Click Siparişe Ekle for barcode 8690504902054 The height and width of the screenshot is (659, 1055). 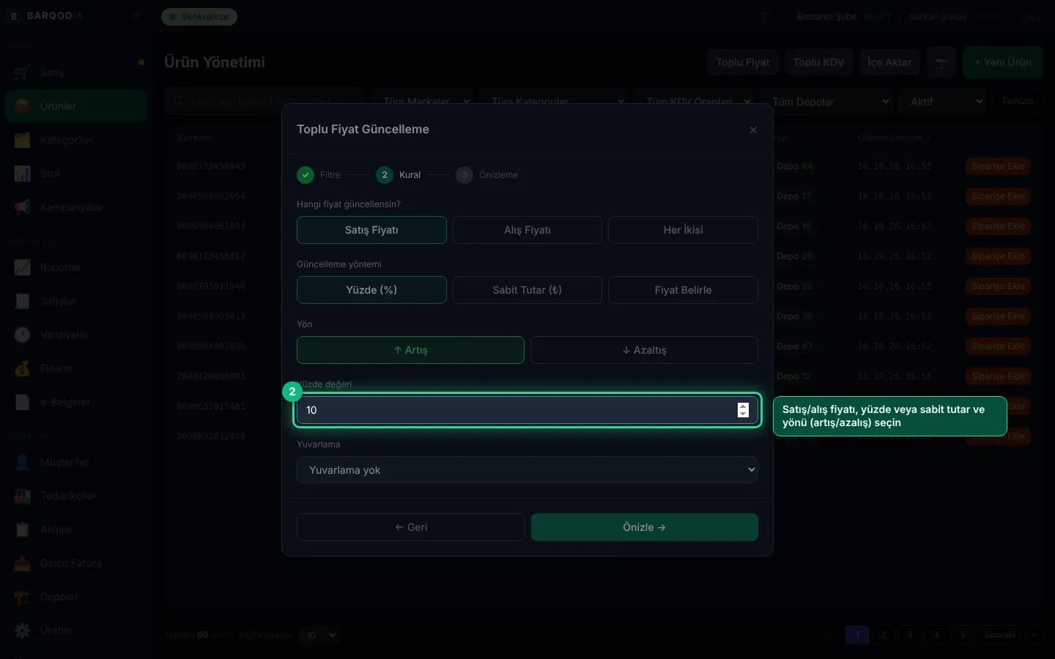pos(998,196)
